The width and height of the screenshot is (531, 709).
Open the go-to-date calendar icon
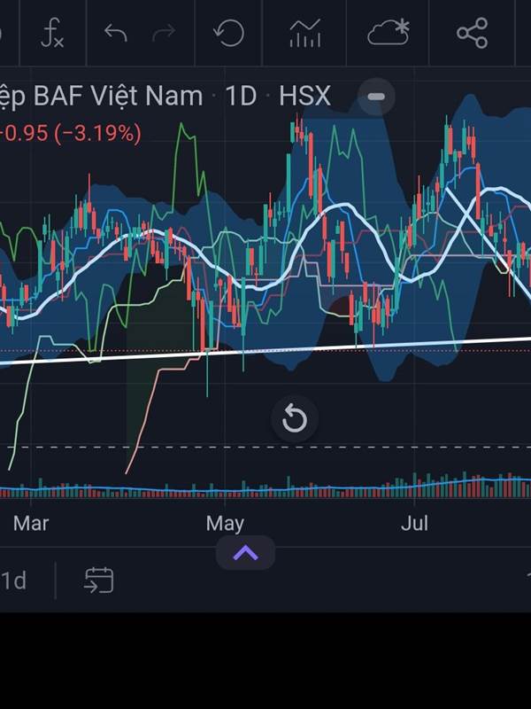coord(99,580)
